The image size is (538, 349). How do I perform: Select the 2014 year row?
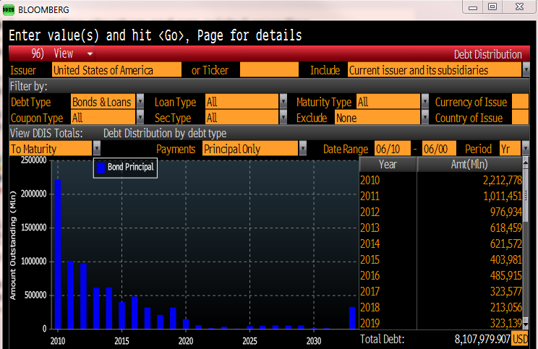(x=440, y=244)
